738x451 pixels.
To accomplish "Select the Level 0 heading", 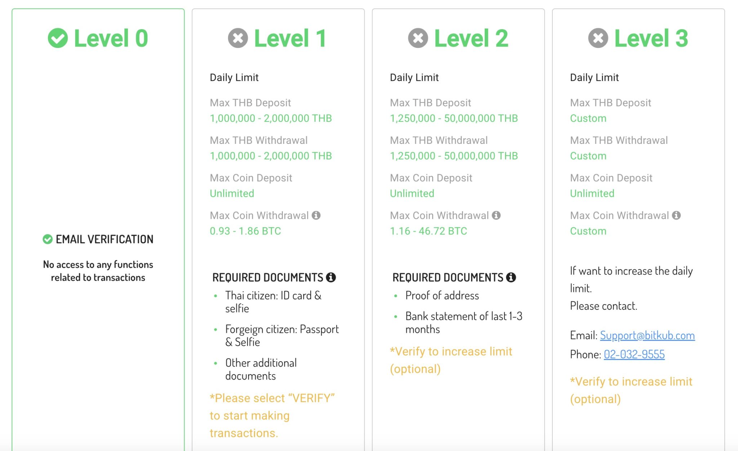I will 111,38.
